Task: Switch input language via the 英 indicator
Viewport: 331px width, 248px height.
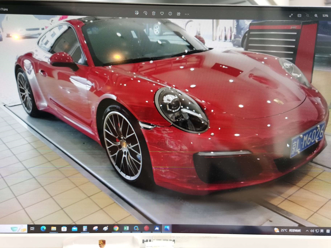Action: (x=322, y=231)
